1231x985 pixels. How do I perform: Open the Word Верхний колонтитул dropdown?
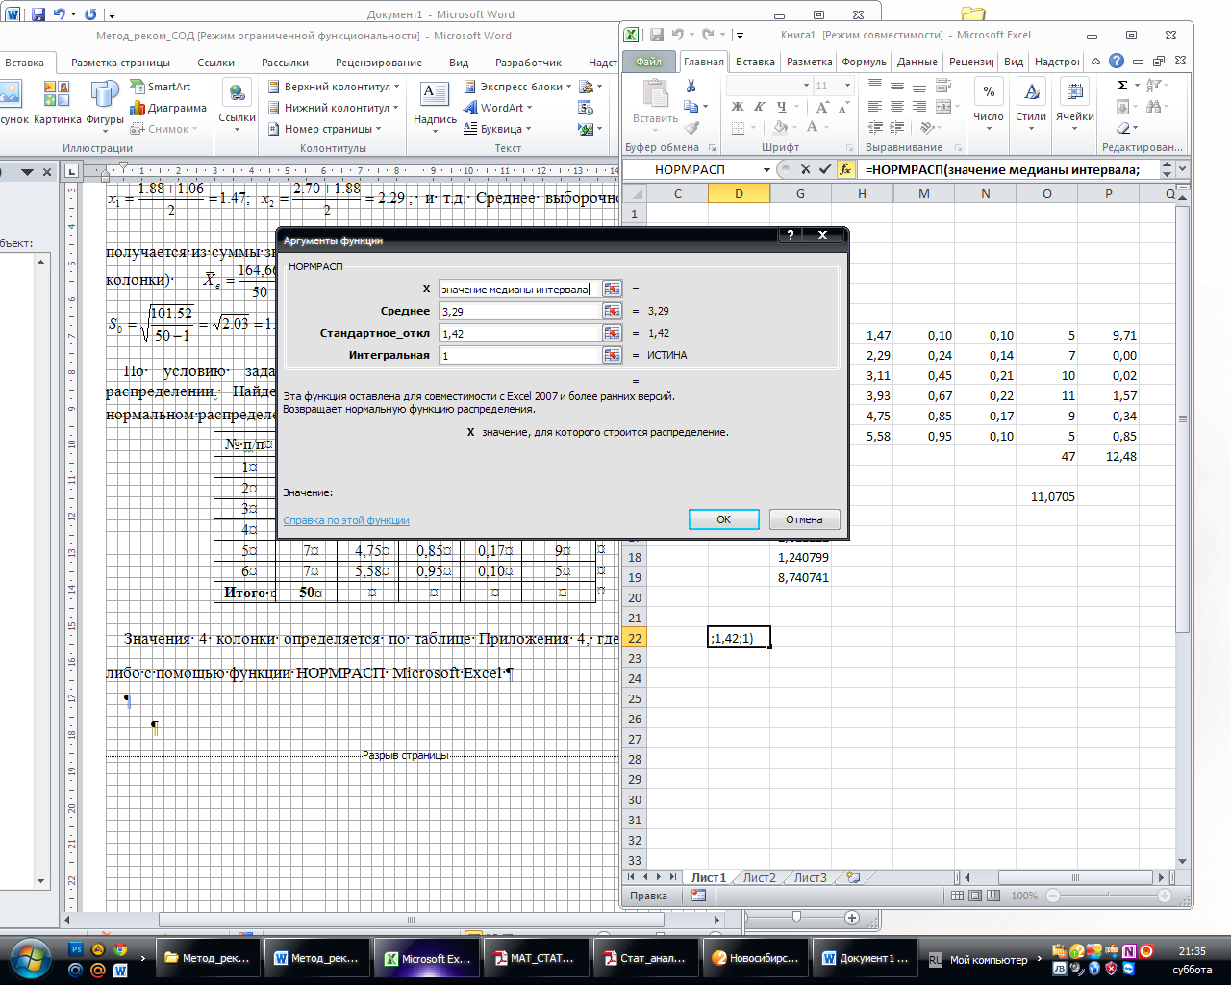tap(334, 87)
